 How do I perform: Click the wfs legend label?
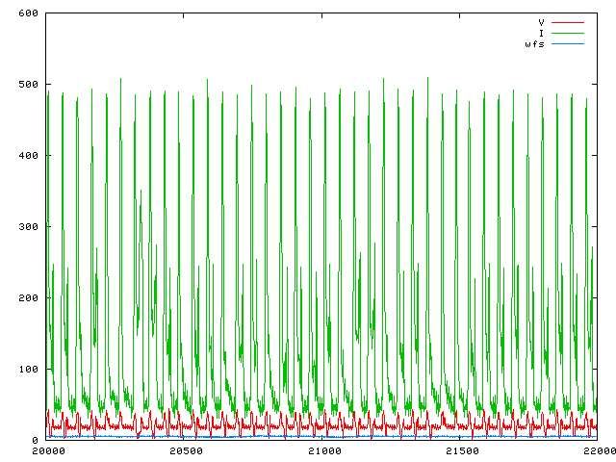(535, 44)
